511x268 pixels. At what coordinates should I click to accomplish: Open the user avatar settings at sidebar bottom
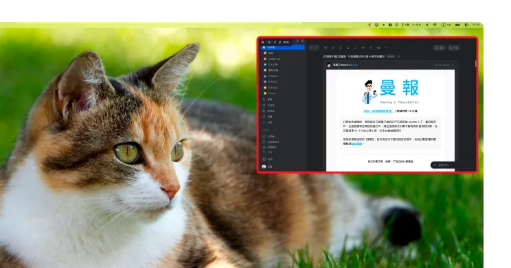tap(264, 166)
